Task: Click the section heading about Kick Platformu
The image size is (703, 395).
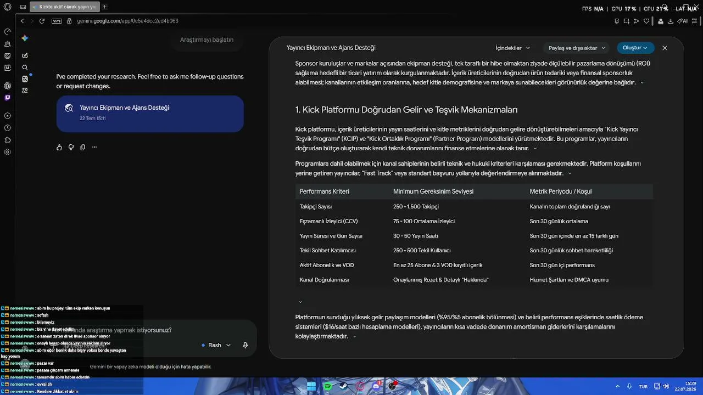Action: [x=406, y=110]
